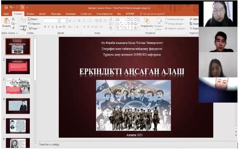Click the increase indent icon
The height and width of the screenshot is (149, 239).
point(100,21)
